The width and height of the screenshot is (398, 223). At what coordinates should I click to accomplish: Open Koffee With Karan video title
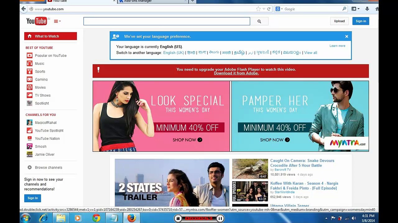click(x=304, y=186)
